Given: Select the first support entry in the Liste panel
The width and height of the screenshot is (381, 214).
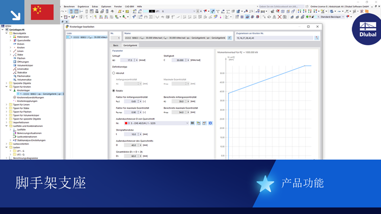Looking at the screenshot, I should click(87, 37).
